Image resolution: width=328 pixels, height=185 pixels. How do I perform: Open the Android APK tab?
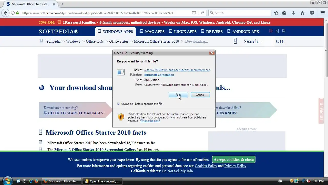[243, 32]
